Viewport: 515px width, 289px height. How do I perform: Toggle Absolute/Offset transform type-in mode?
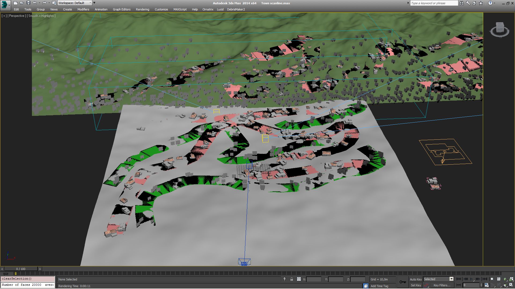[x=299, y=279]
